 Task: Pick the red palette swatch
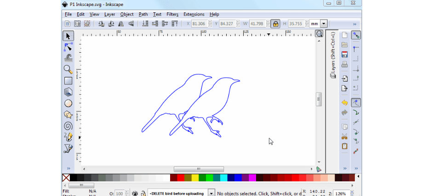(181, 177)
